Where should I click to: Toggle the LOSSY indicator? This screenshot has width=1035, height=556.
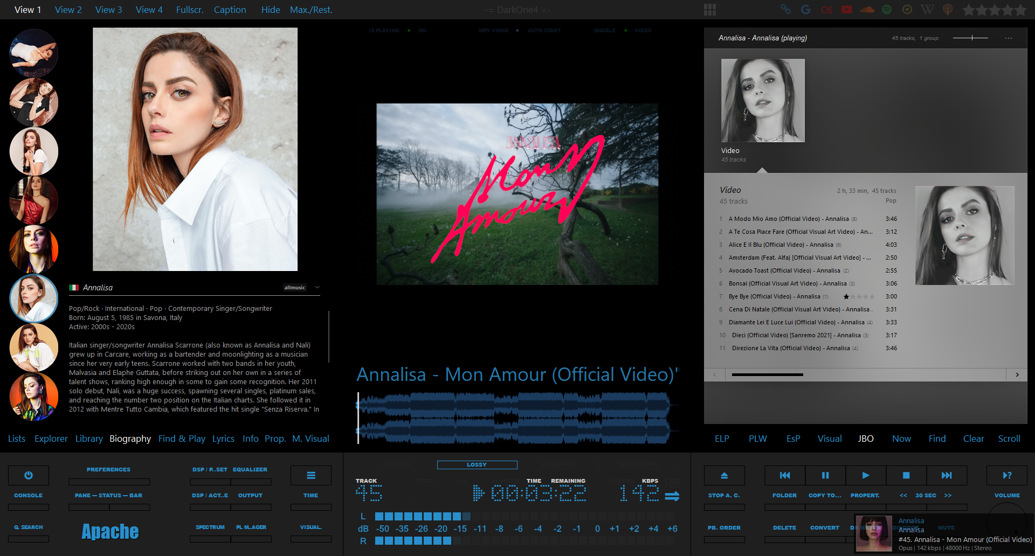point(477,464)
